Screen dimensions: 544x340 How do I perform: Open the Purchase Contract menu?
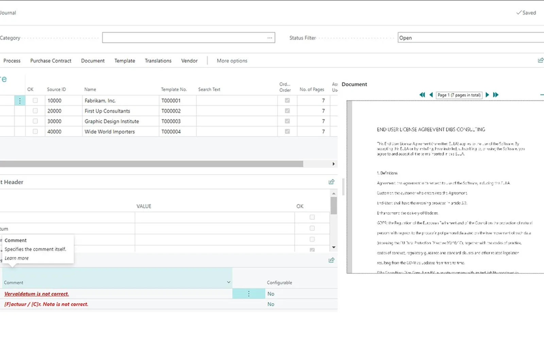click(x=51, y=61)
